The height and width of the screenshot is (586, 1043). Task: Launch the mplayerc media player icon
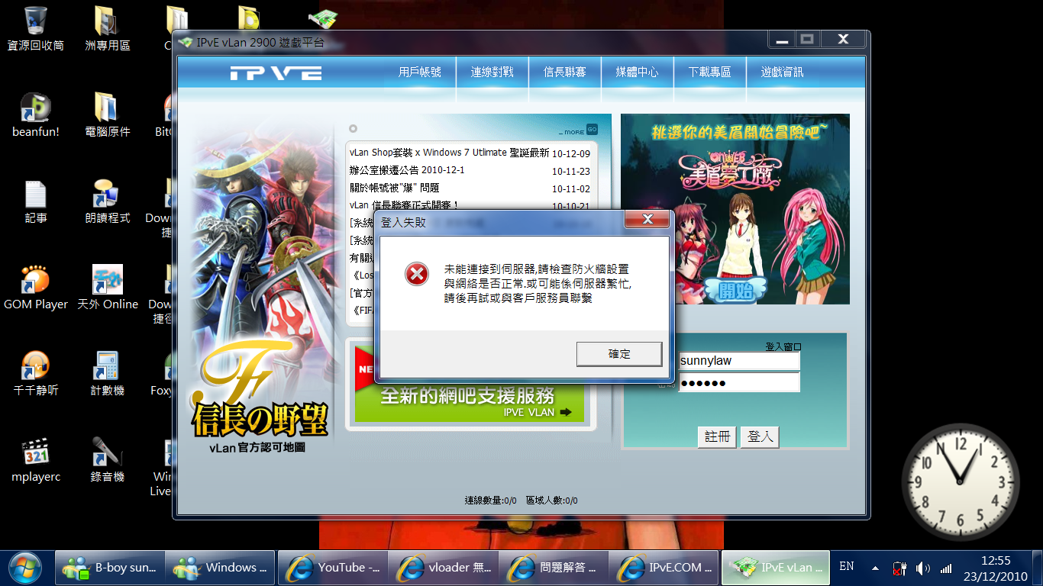[x=36, y=460]
